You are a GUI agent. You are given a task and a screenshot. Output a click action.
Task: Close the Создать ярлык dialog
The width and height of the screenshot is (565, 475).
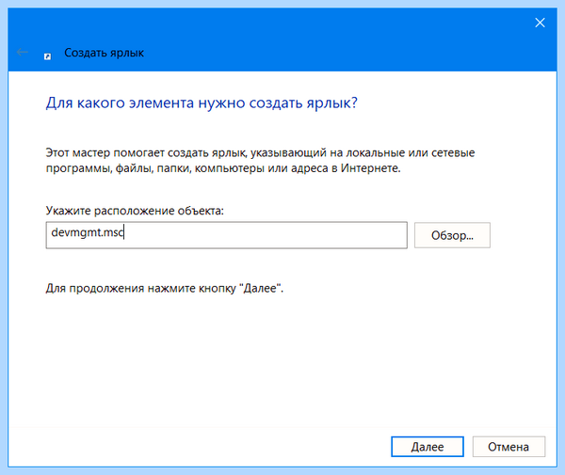[540, 23]
